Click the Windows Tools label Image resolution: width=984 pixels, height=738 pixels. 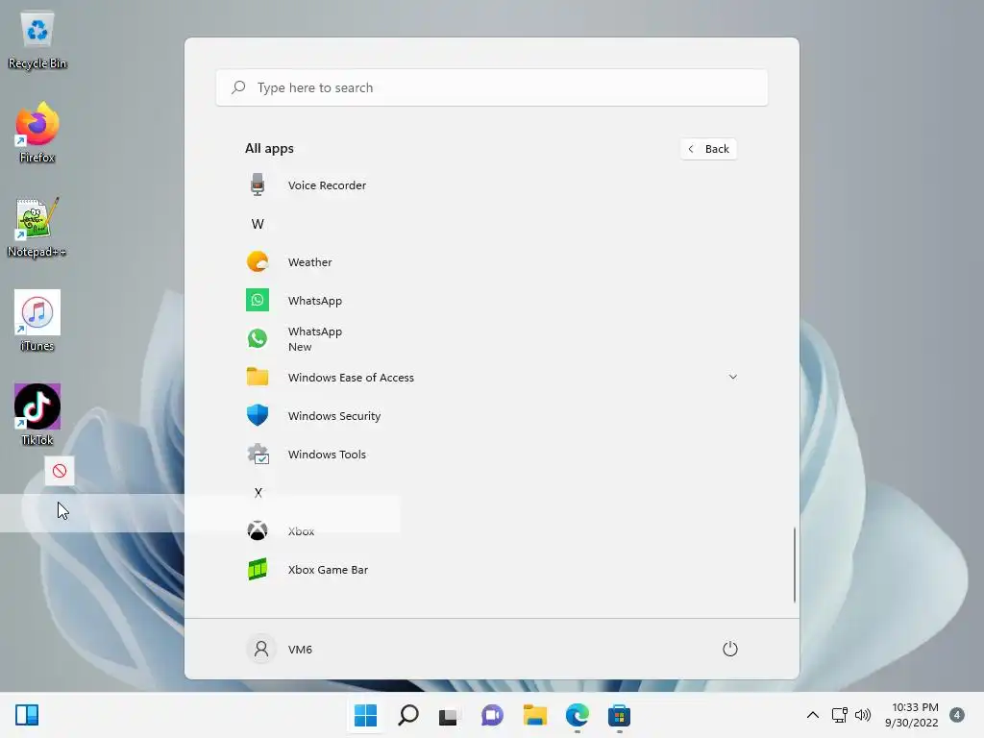(327, 455)
